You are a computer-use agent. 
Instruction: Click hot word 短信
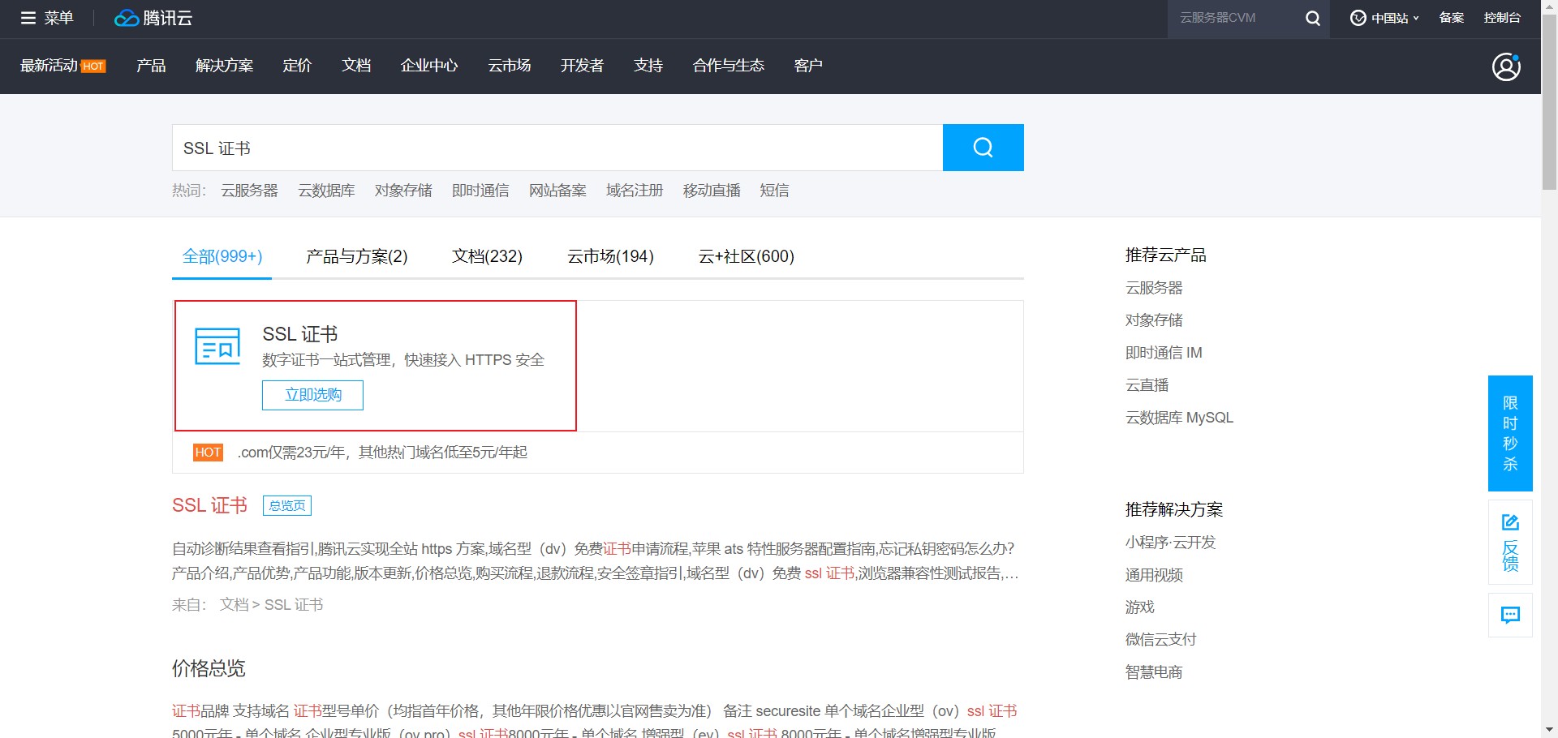point(774,191)
